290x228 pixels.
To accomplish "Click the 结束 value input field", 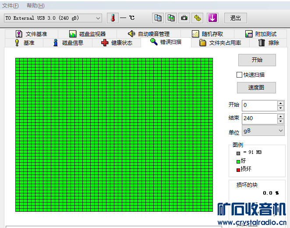I will (x=259, y=118).
